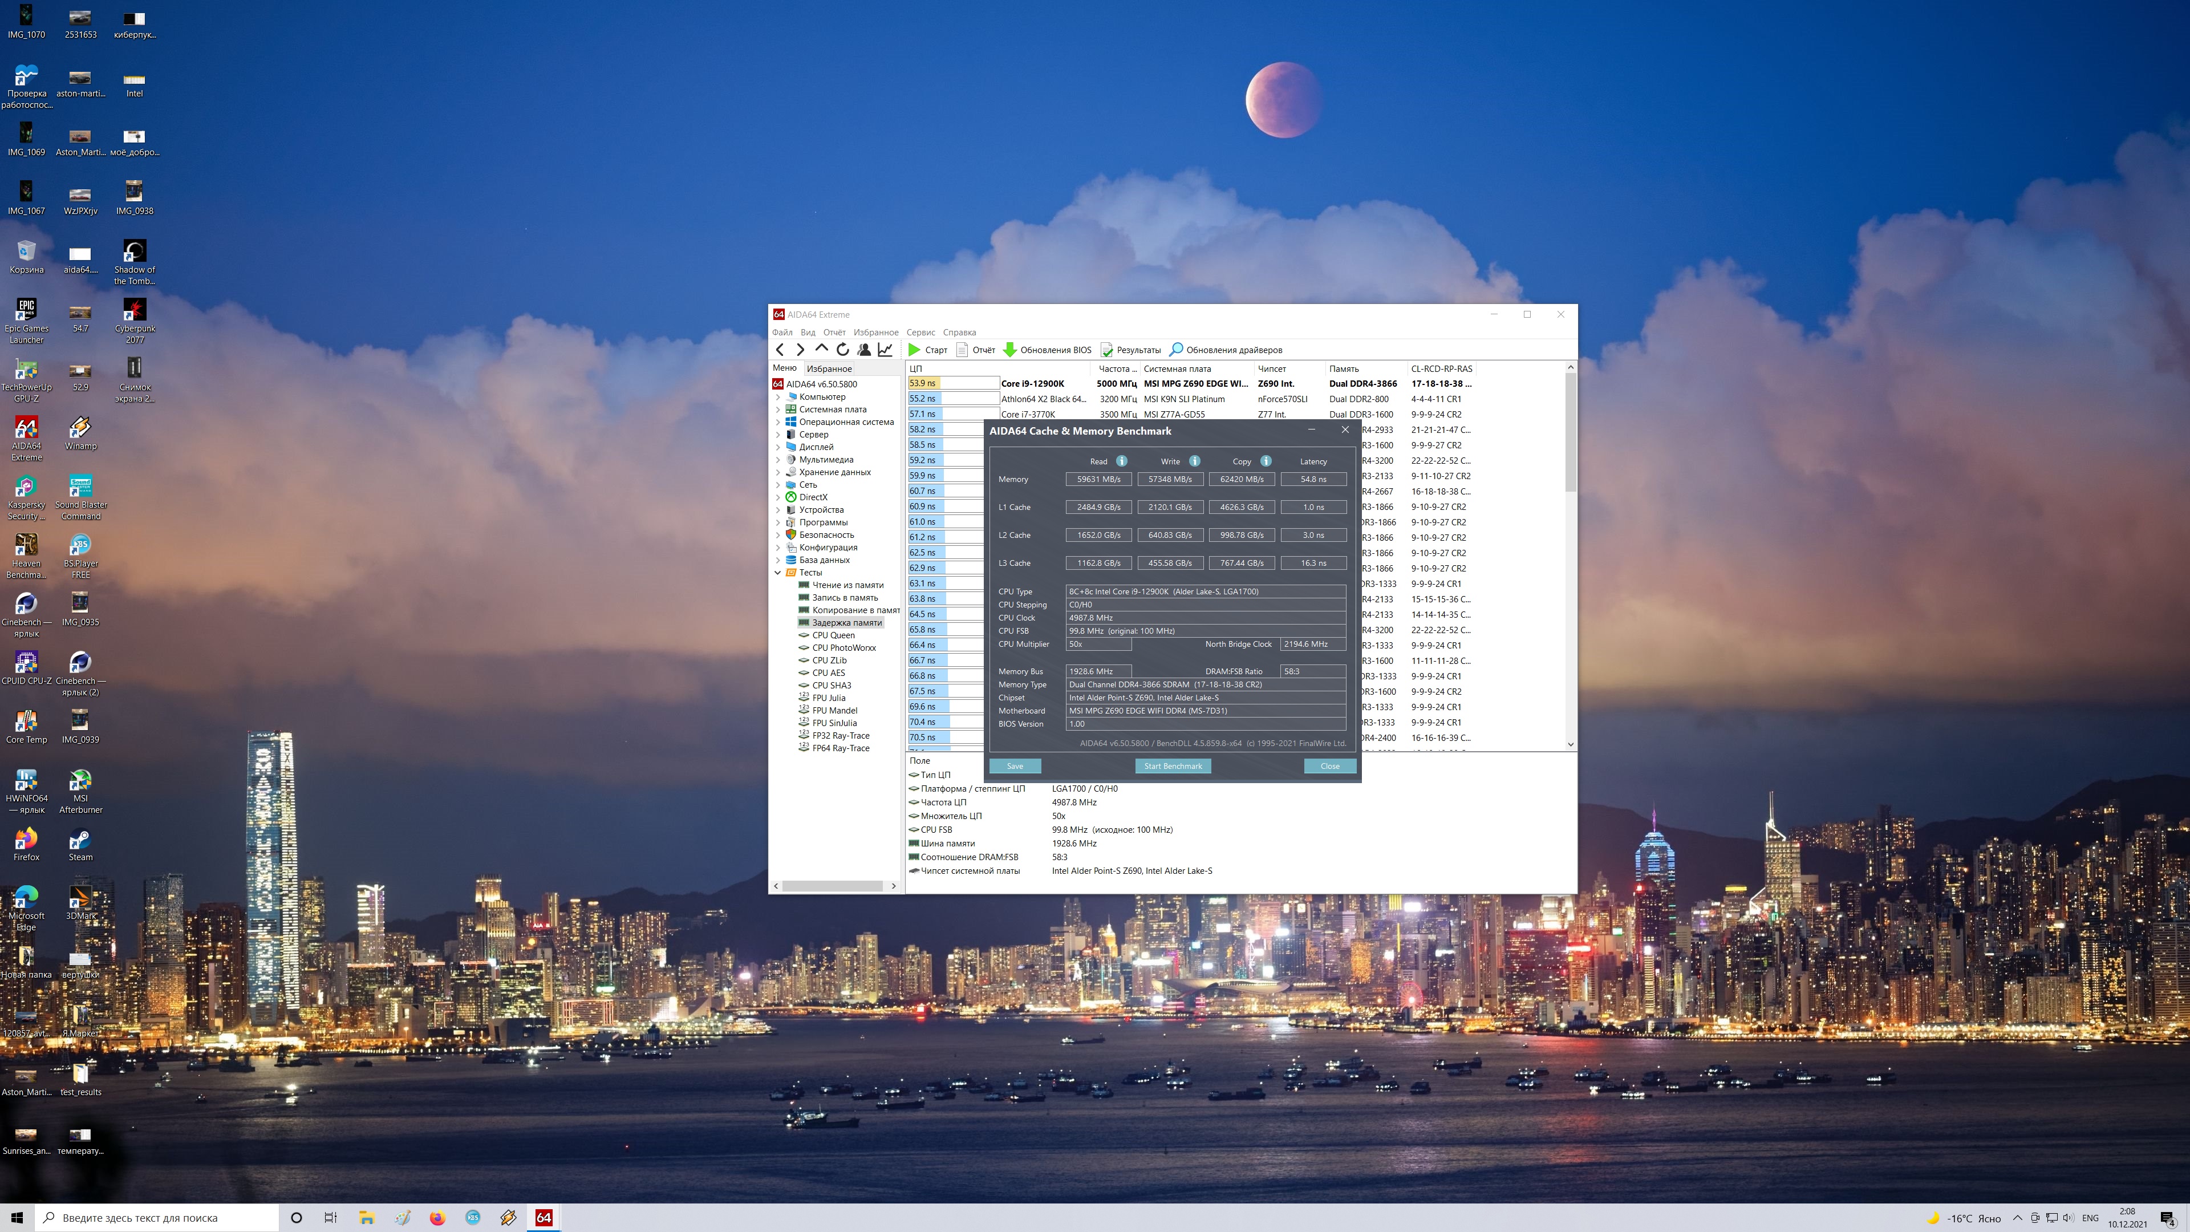Collapse the Тесты tree node
2190x1232 pixels.
coord(777,572)
